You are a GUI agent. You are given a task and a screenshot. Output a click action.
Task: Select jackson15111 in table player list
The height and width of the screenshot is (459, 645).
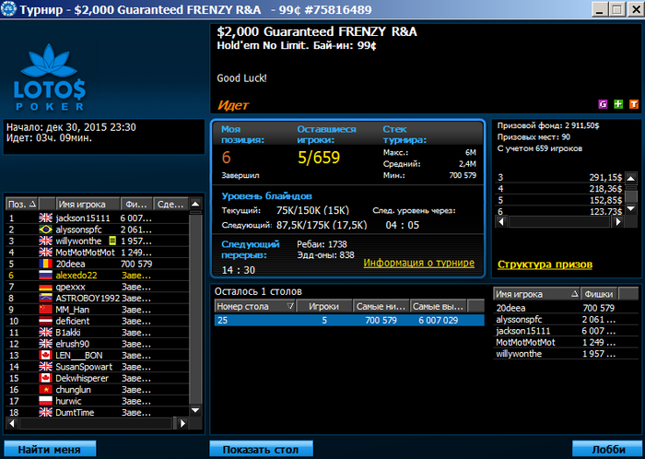(x=566, y=331)
